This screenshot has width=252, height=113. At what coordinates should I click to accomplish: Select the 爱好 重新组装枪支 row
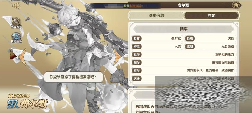184,54
